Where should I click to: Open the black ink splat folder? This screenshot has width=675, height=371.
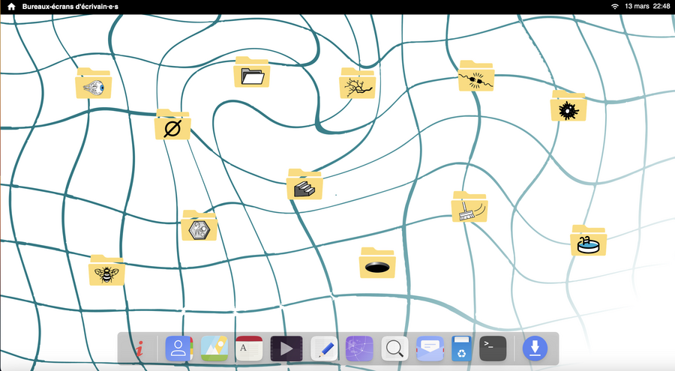coord(568,108)
